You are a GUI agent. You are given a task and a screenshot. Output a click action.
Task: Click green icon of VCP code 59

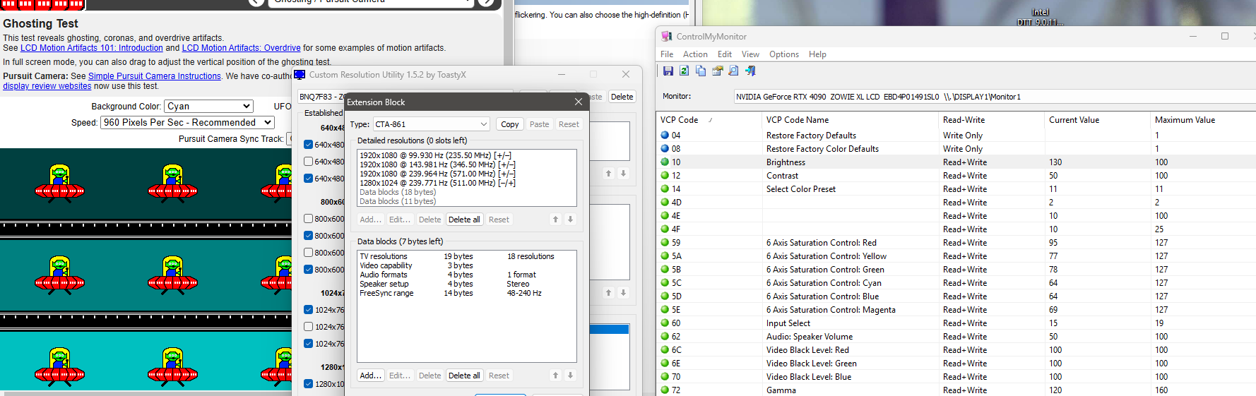[665, 242]
